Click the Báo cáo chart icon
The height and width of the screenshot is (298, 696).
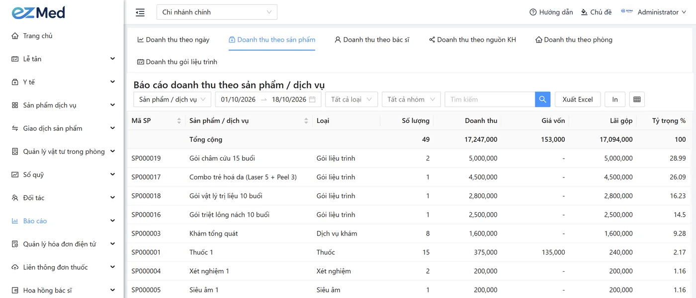click(x=15, y=221)
